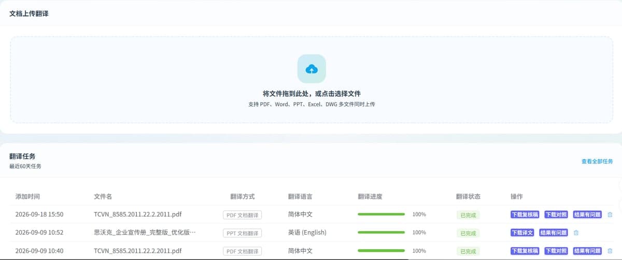Click the 文档上传翻译 section title
Image resolution: width=622 pixels, height=260 pixels.
(x=29, y=13)
